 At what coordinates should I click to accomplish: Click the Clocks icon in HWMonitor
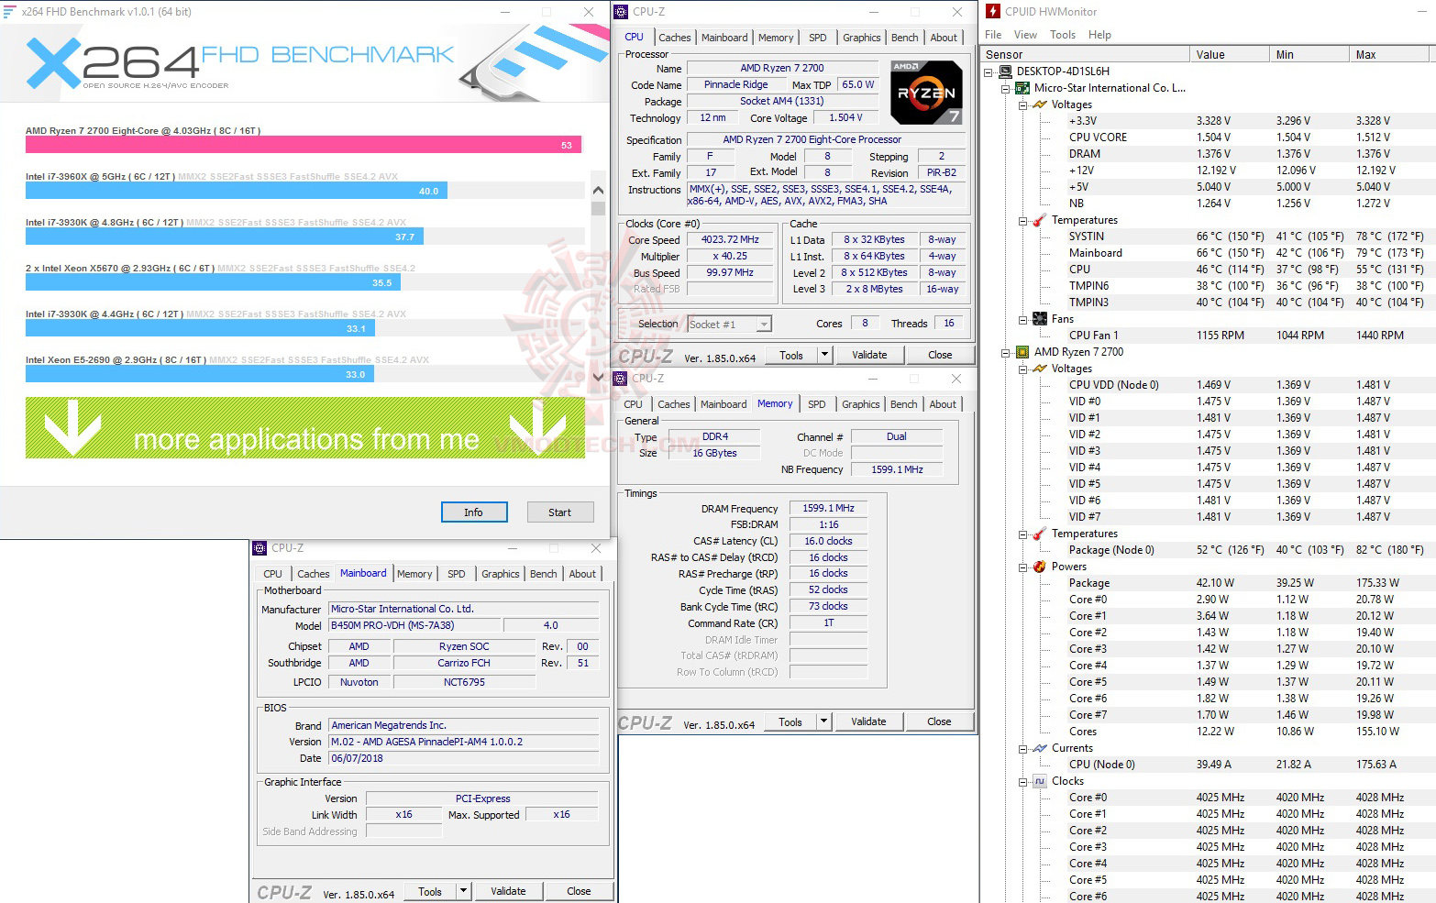point(1040,780)
